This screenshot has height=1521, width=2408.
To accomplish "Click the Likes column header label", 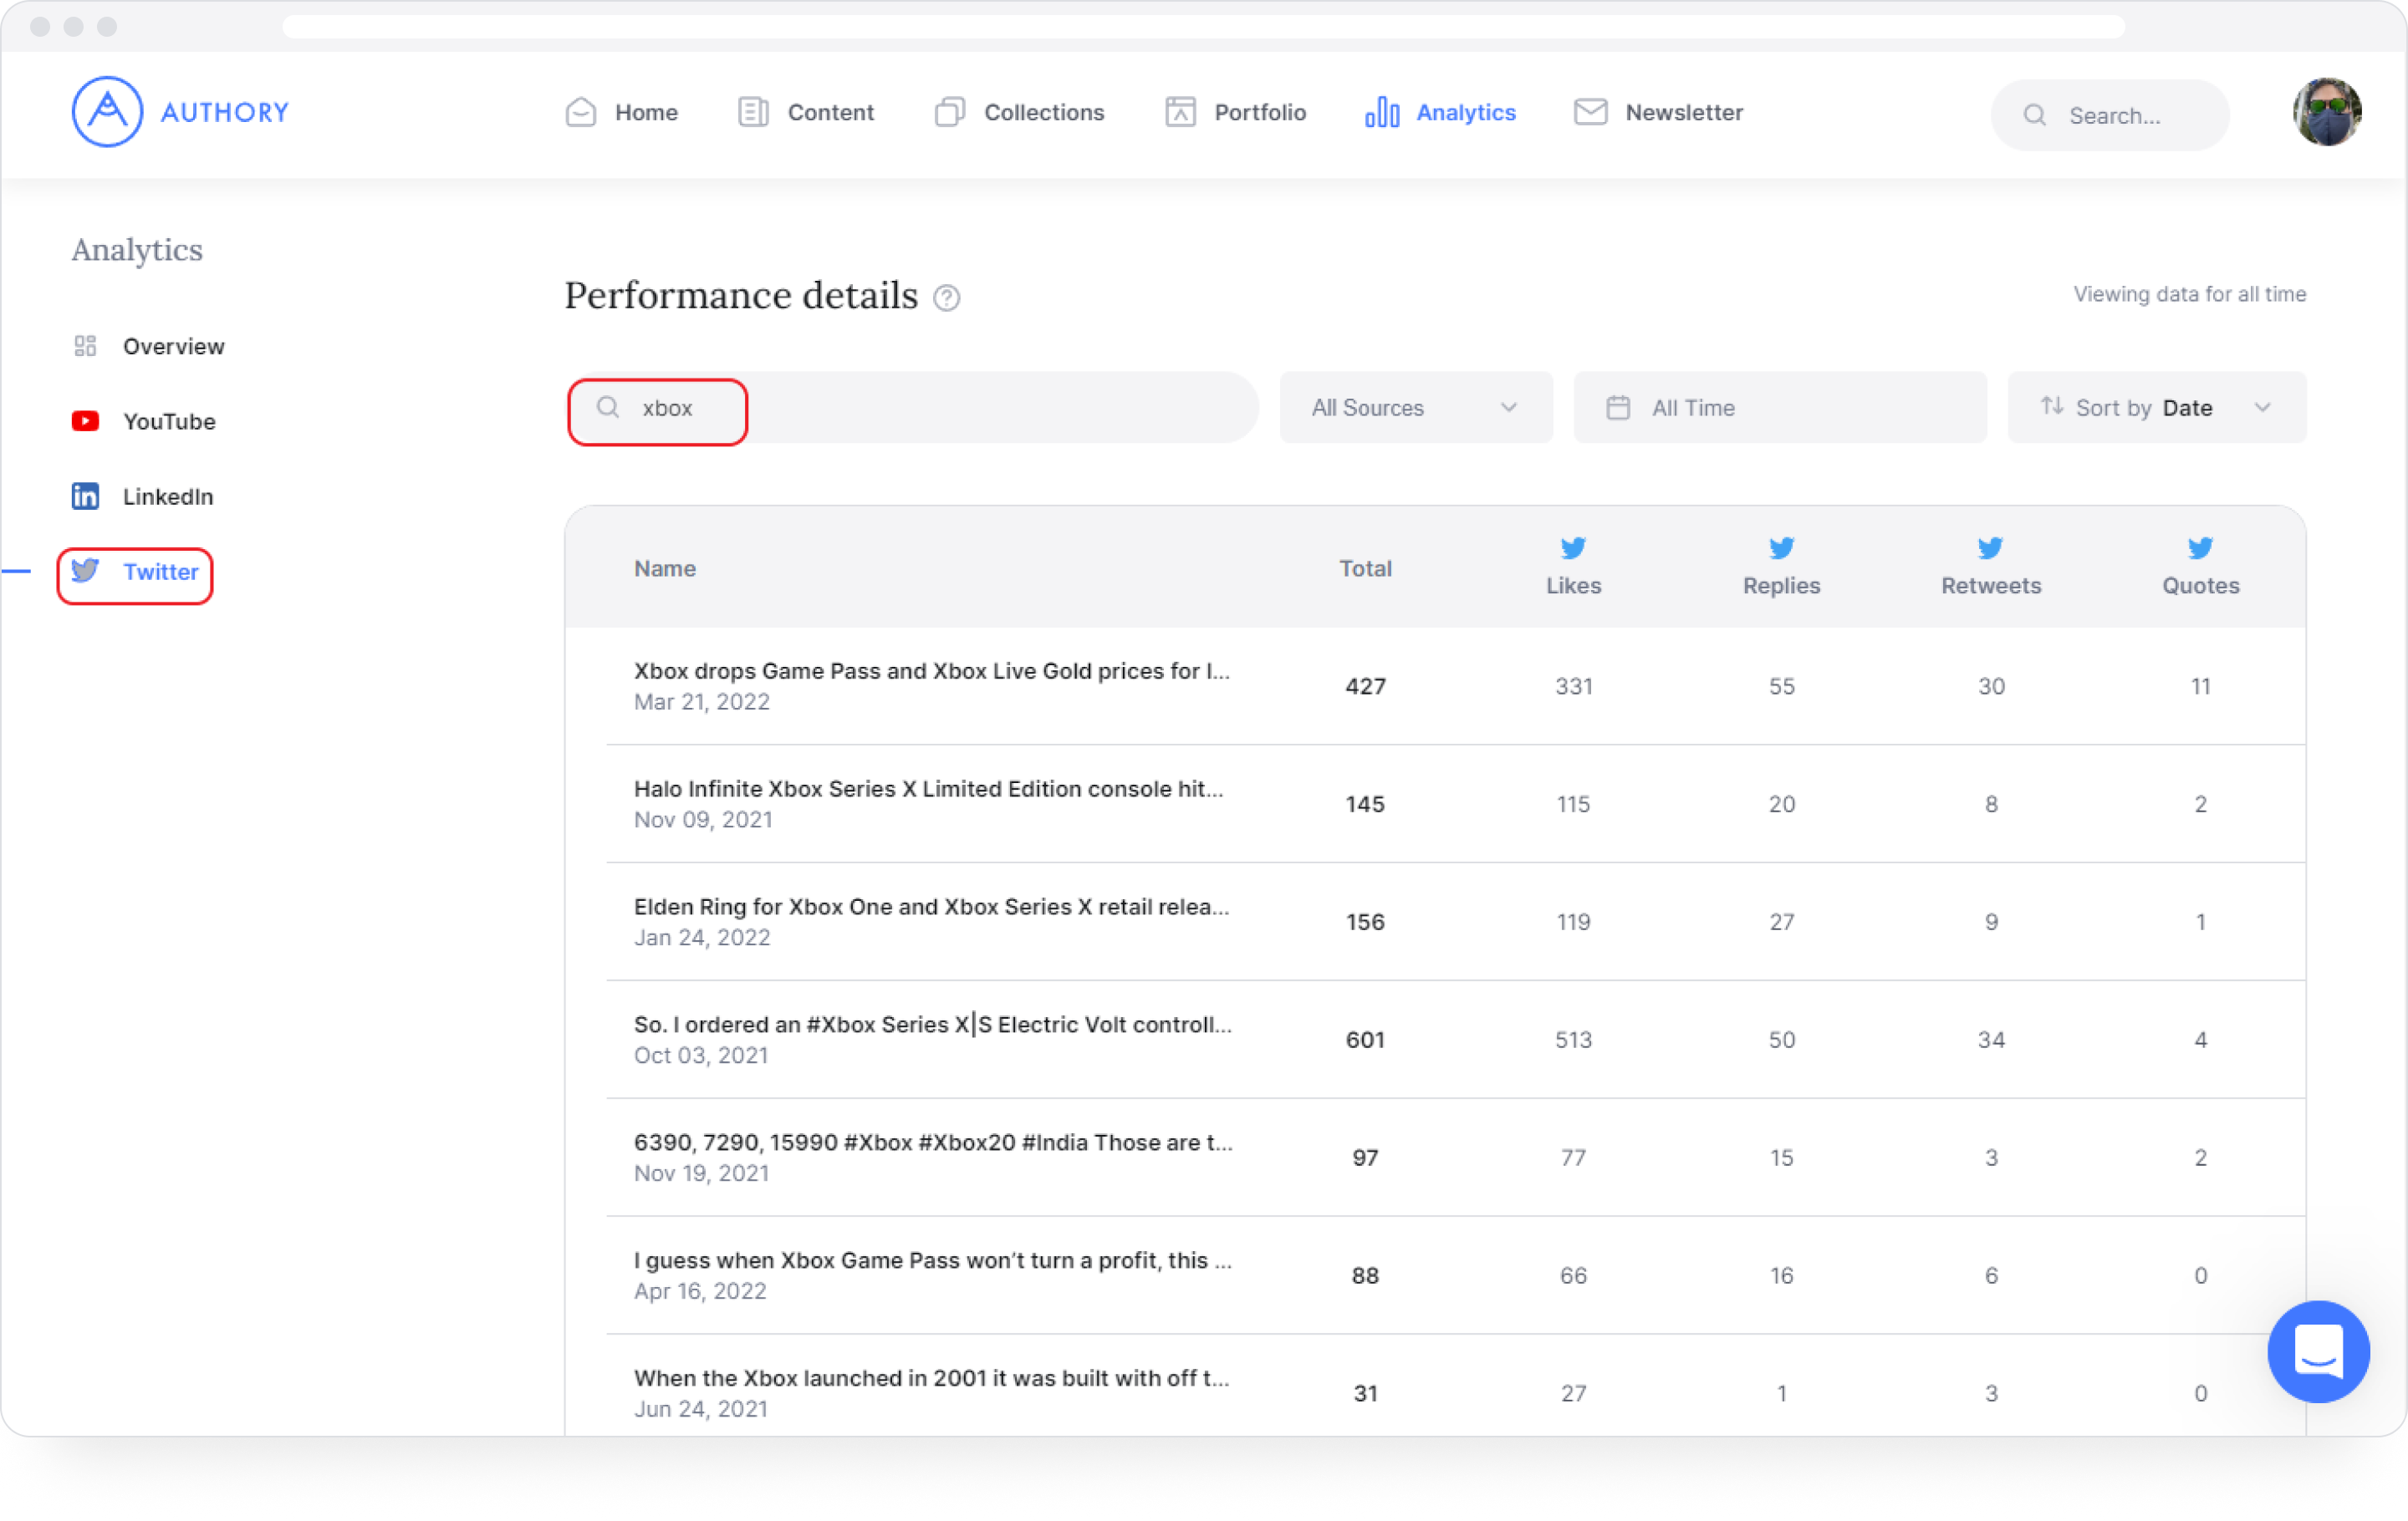I will coord(1573,585).
